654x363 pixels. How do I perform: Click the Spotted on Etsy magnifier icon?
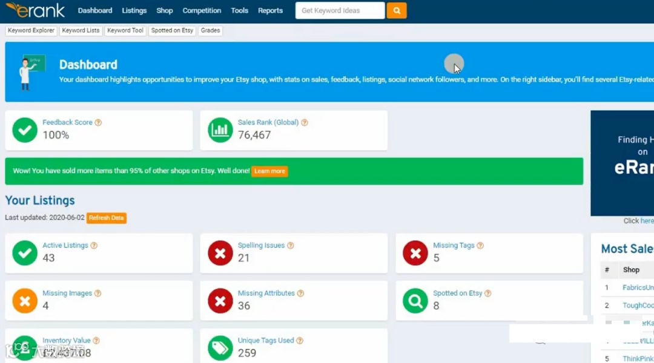tap(415, 301)
